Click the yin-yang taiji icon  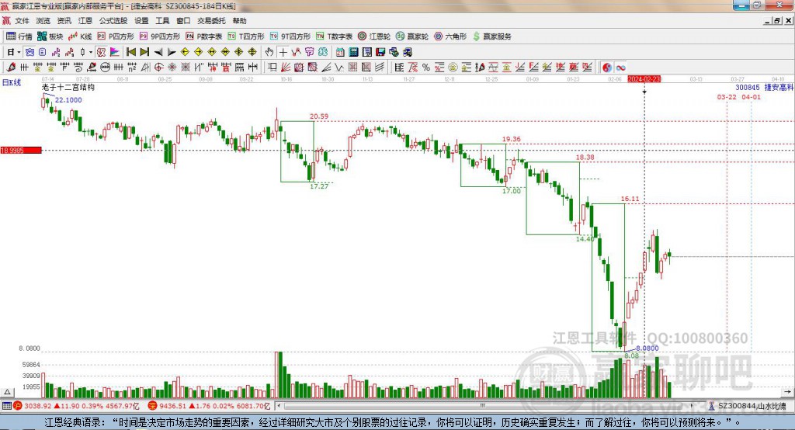pos(607,67)
